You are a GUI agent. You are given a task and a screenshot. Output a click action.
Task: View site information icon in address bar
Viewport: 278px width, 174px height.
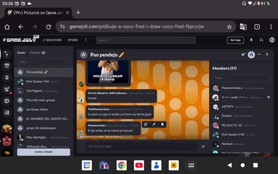(x=62, y=27)
